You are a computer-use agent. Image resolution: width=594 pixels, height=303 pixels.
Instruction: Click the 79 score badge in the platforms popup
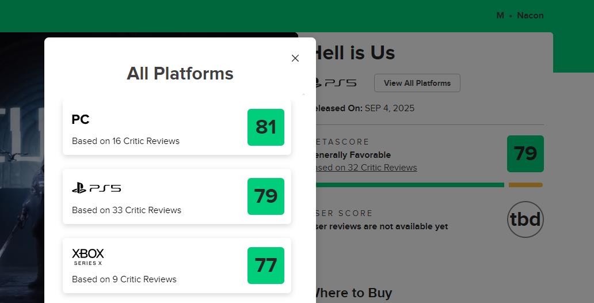click(x=265, y=196)
